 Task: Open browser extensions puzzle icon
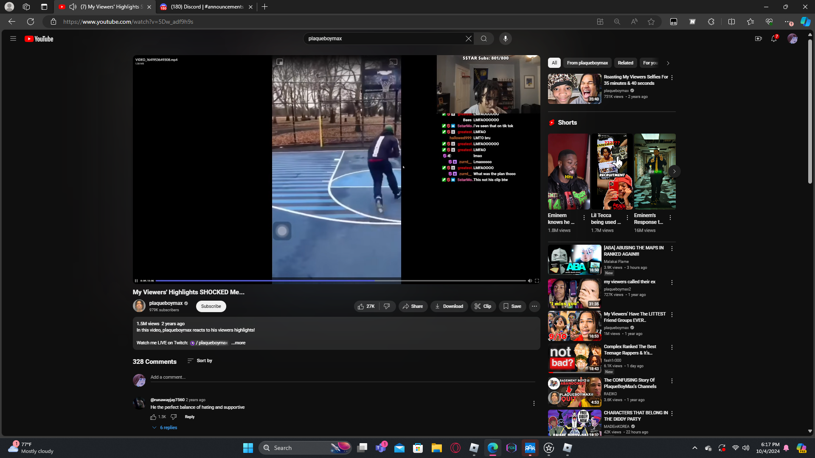coord(711,22)
